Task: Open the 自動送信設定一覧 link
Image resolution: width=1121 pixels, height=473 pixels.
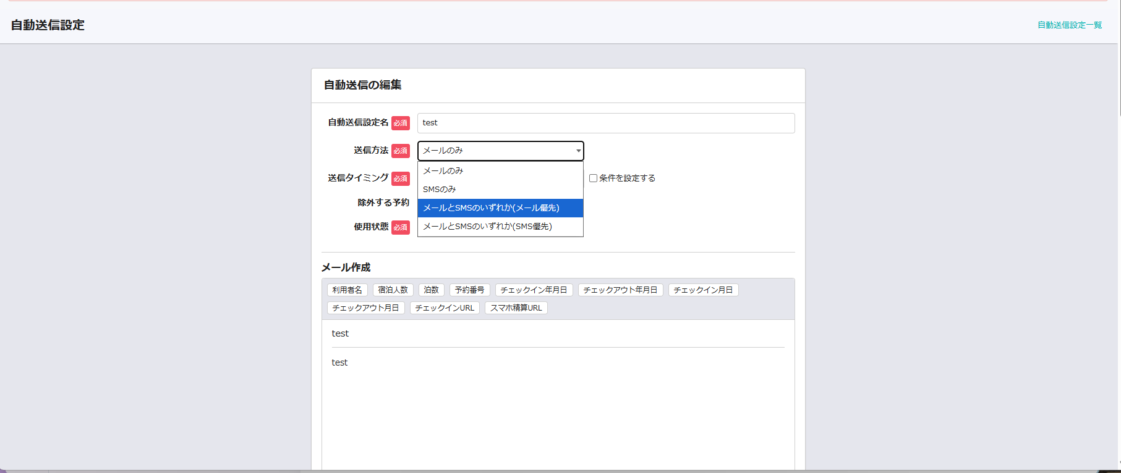Action: [x=1069, y=25]
